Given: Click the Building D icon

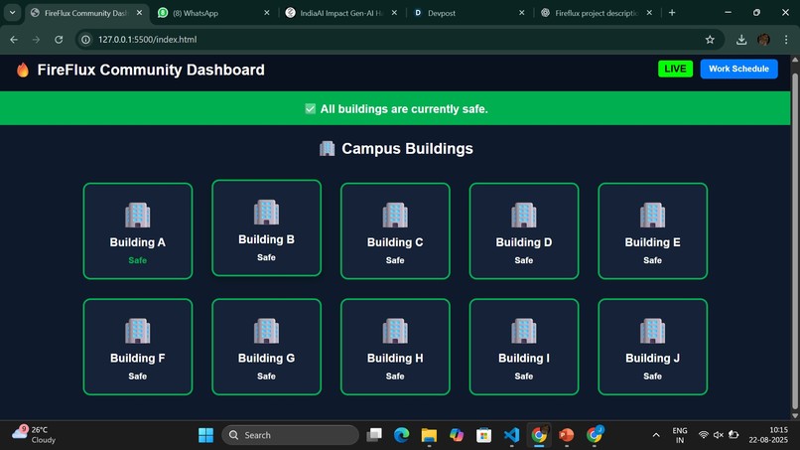Looking at the screenshot, I should pyautogui.click(x=523, y=215).
